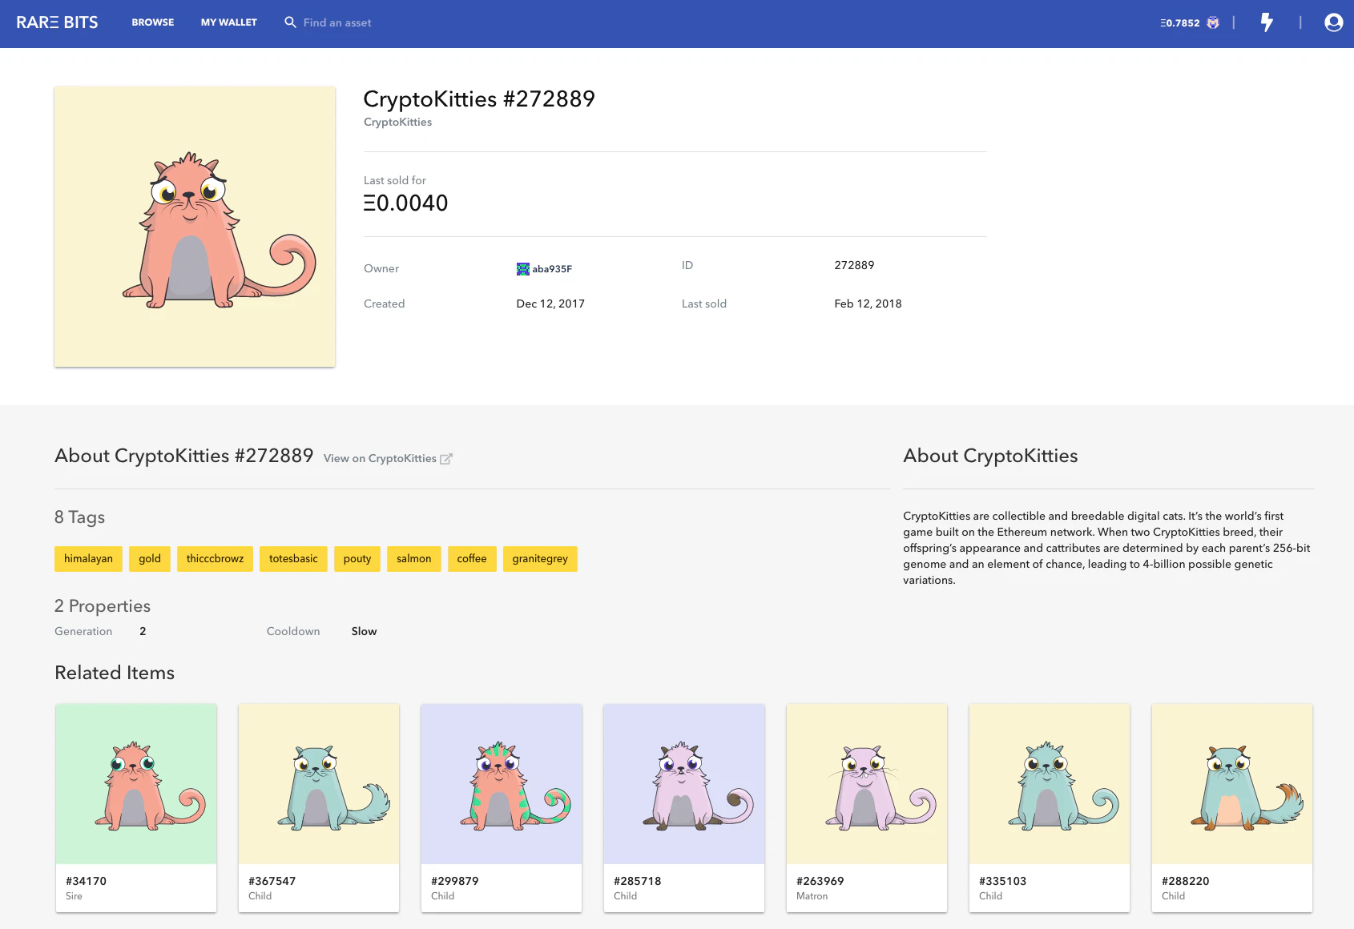Select the coffee tag
The width and height of the screenshot is (1354, 929).
coord(472,559)
